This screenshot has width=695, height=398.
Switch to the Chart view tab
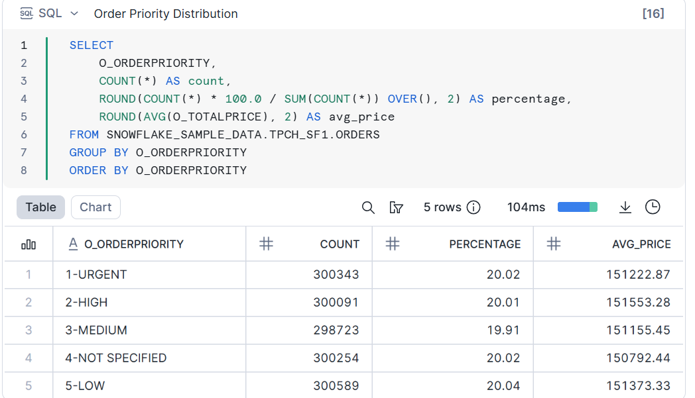coord(95,207)
